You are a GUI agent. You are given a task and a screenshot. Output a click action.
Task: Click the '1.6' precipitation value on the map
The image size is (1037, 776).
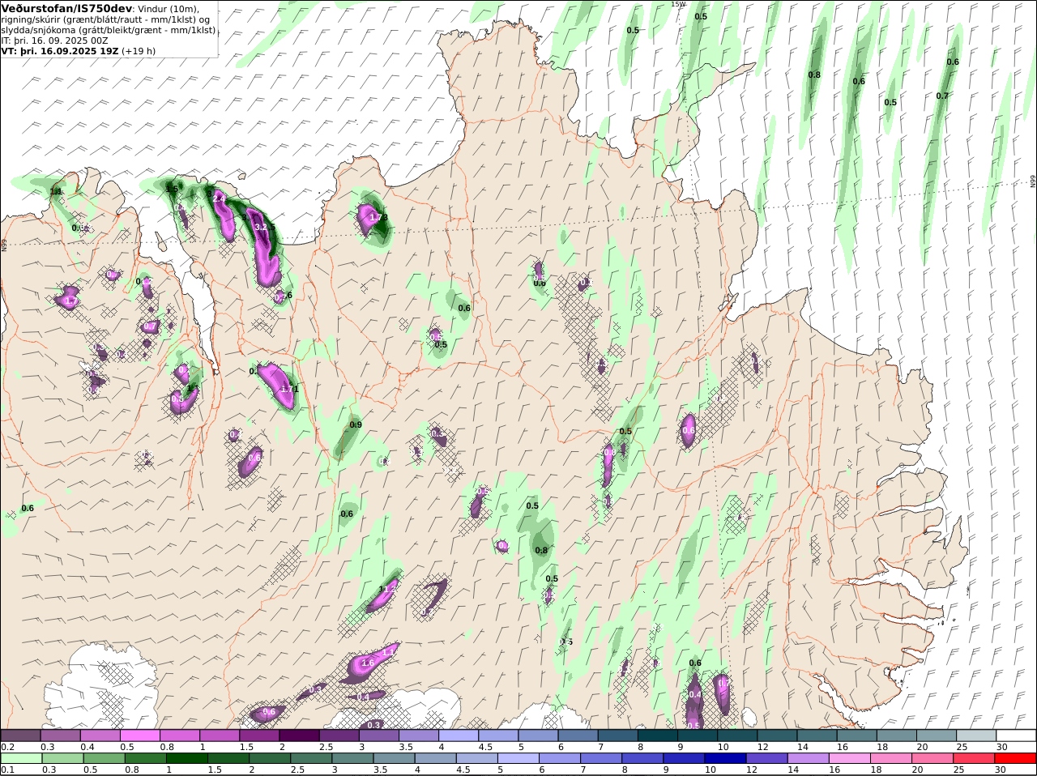(x=368, y=663)
